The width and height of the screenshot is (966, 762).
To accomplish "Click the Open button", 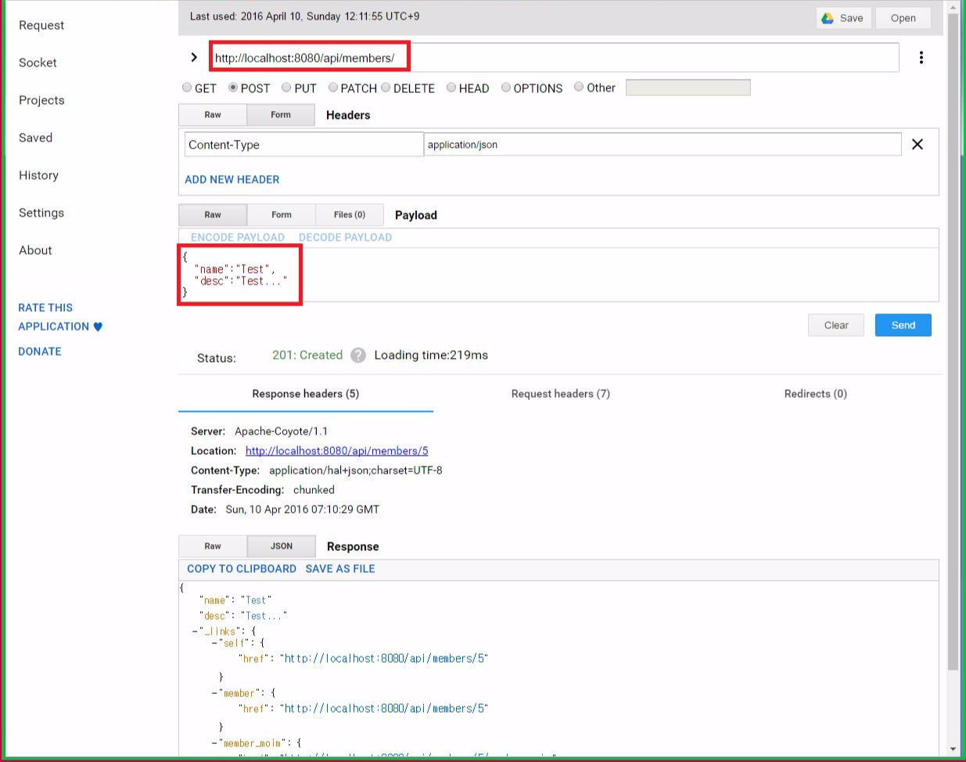I will [x=903, y=18].
